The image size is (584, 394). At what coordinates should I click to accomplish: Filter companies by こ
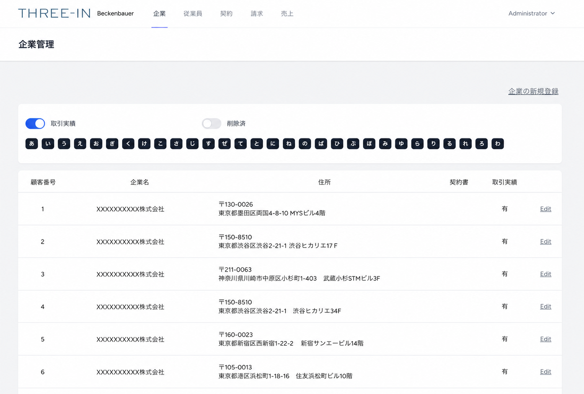160,144
